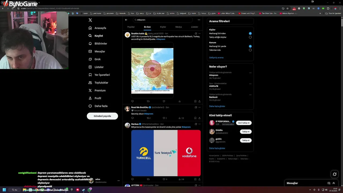Like Read Me BeniOku post
The image size is (343, 193).
pos(164,118)
